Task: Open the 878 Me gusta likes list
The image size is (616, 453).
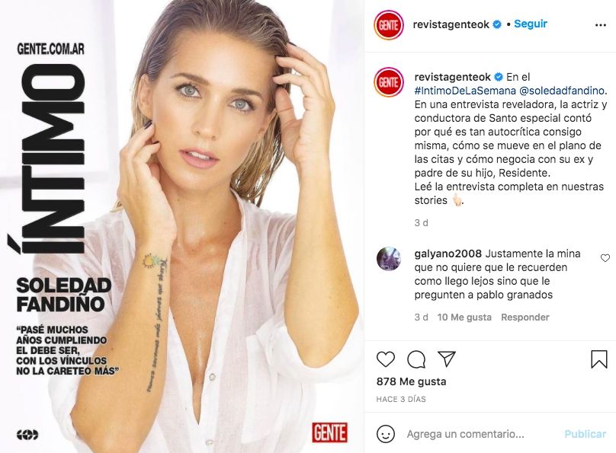Action: pos(411,381)
